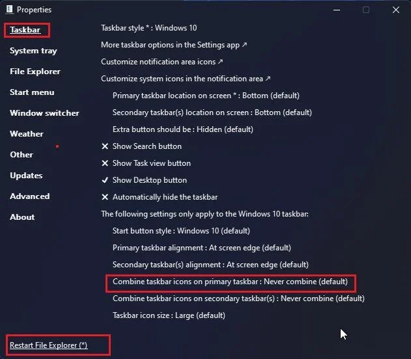Minimize the Properties window
Image resolution: width=411 pixels, height=359 pixels.
336,10
